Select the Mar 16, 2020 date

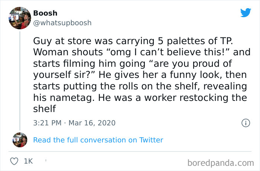(x=92, y=122)
